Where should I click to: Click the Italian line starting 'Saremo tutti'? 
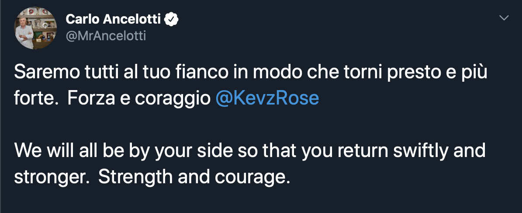250,73
